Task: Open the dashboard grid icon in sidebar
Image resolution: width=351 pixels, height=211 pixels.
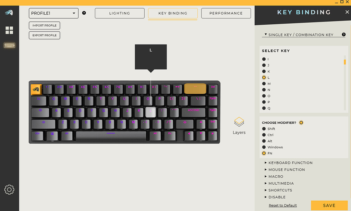Action: pyautogui.click(x=9, y=30)
